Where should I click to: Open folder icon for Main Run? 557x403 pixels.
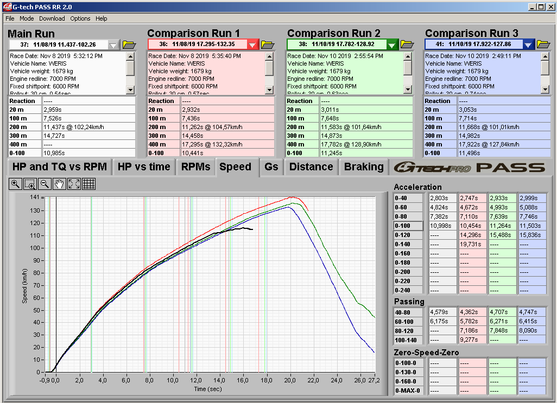tap(129, 44)
